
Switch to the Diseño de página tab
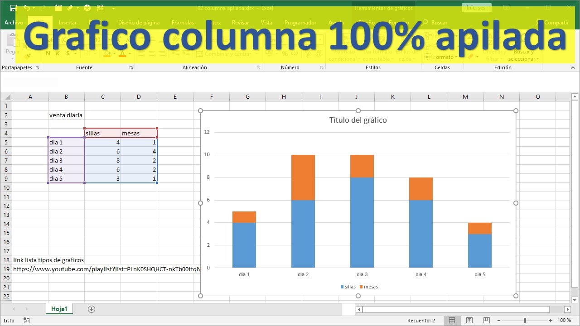point(139,23)
